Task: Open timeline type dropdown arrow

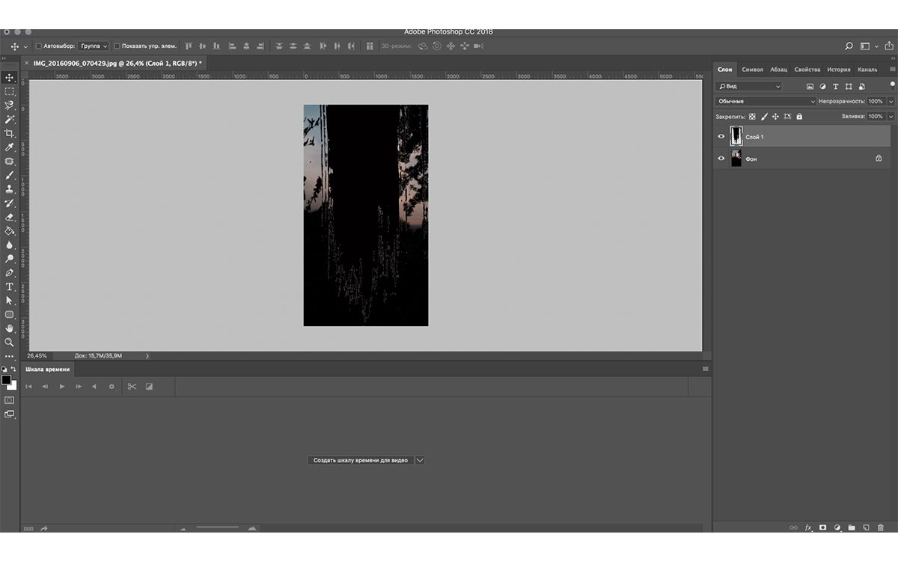Action: point(420,461)
